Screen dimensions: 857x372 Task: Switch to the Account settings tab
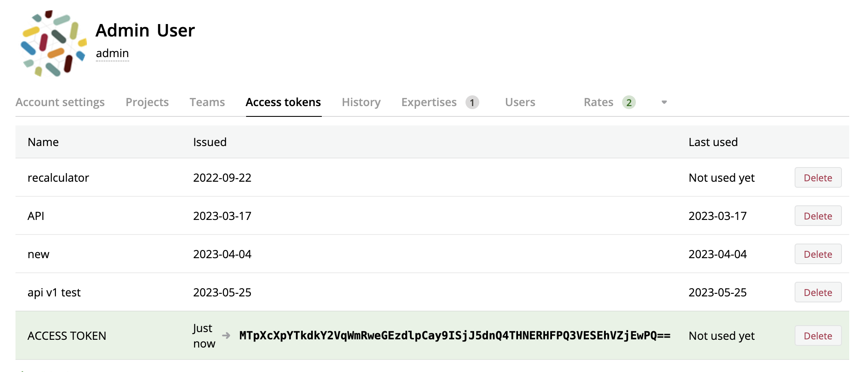[x=60, y=102]
